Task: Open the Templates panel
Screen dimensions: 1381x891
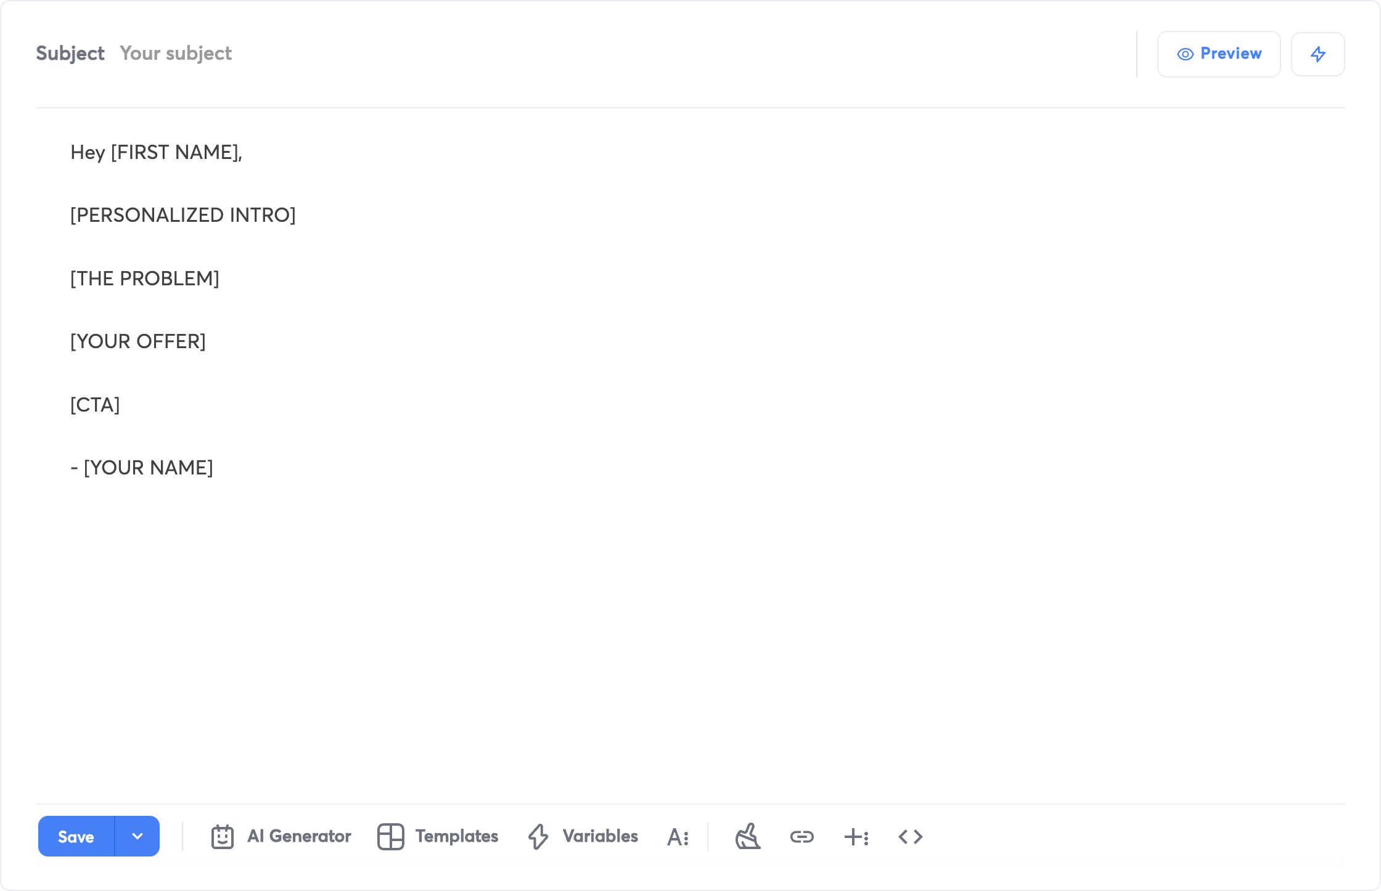Action: coord(439,837)
